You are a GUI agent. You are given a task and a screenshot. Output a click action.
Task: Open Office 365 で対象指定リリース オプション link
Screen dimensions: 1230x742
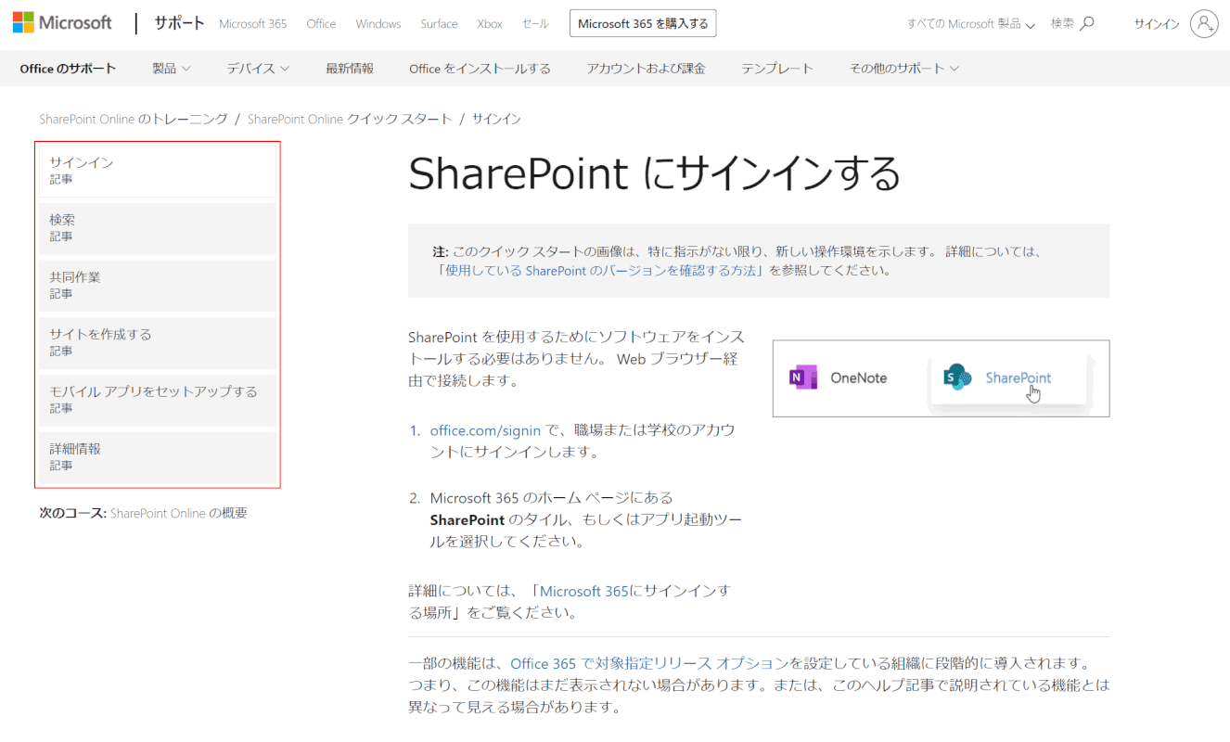pyautogui.click(x=649, y=663)
